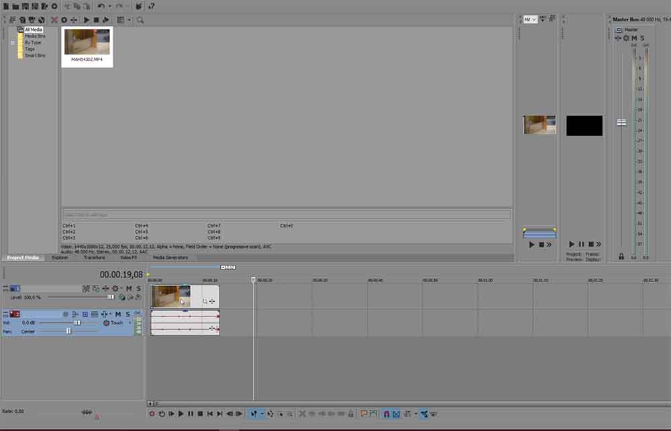Adjust the Master bus volume fader

point(621,123)
